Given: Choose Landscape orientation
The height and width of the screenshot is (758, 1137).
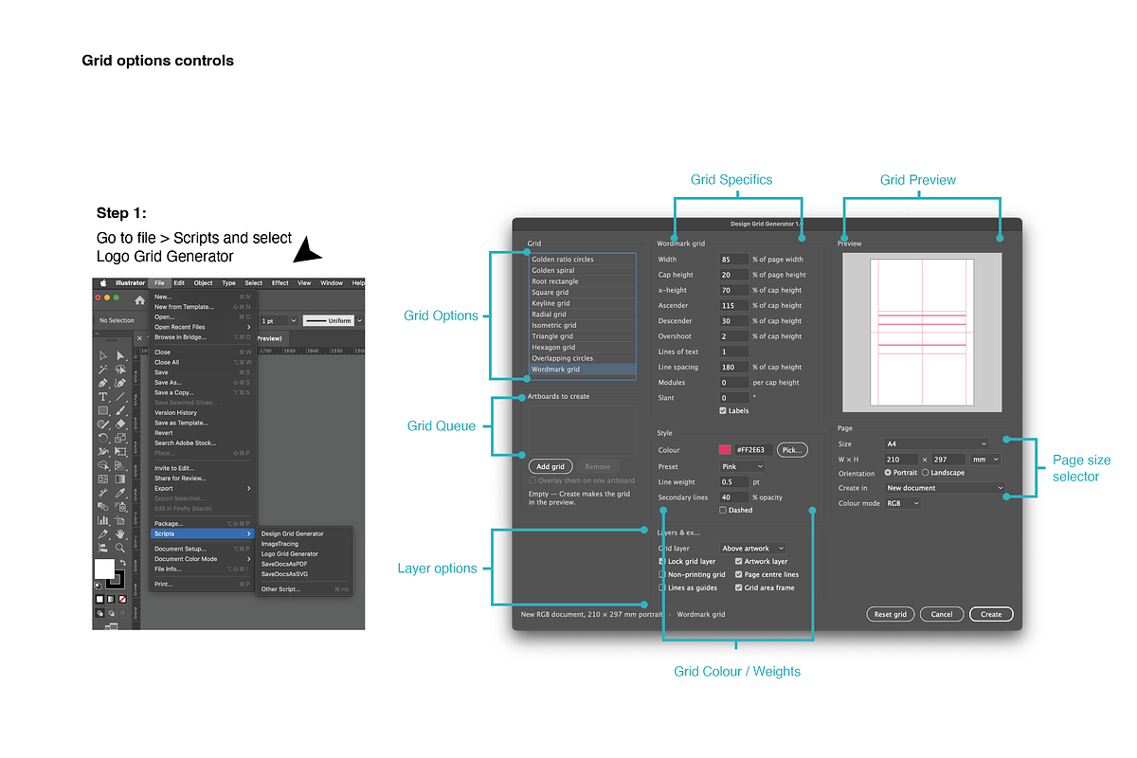Looking at the screenshot, I should tap(926, 472).
